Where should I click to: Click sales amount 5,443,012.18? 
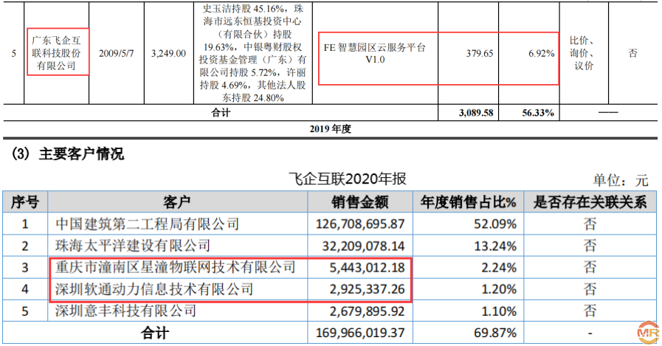coord(367,268)
